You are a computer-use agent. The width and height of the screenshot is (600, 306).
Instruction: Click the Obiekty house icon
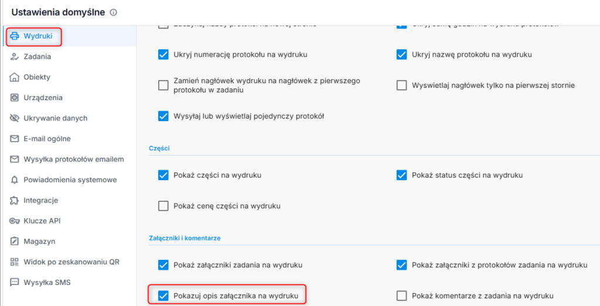click(15, 77)
